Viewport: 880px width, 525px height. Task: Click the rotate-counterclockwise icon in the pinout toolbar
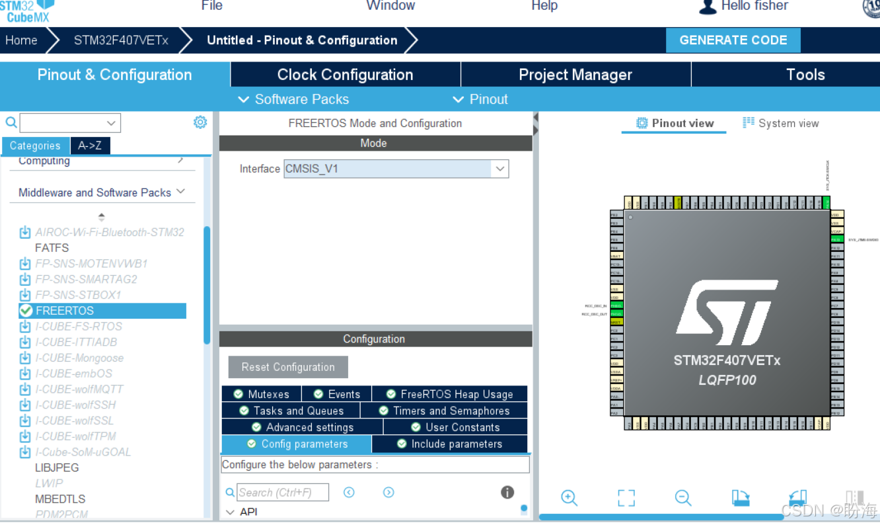coord(798,498)
